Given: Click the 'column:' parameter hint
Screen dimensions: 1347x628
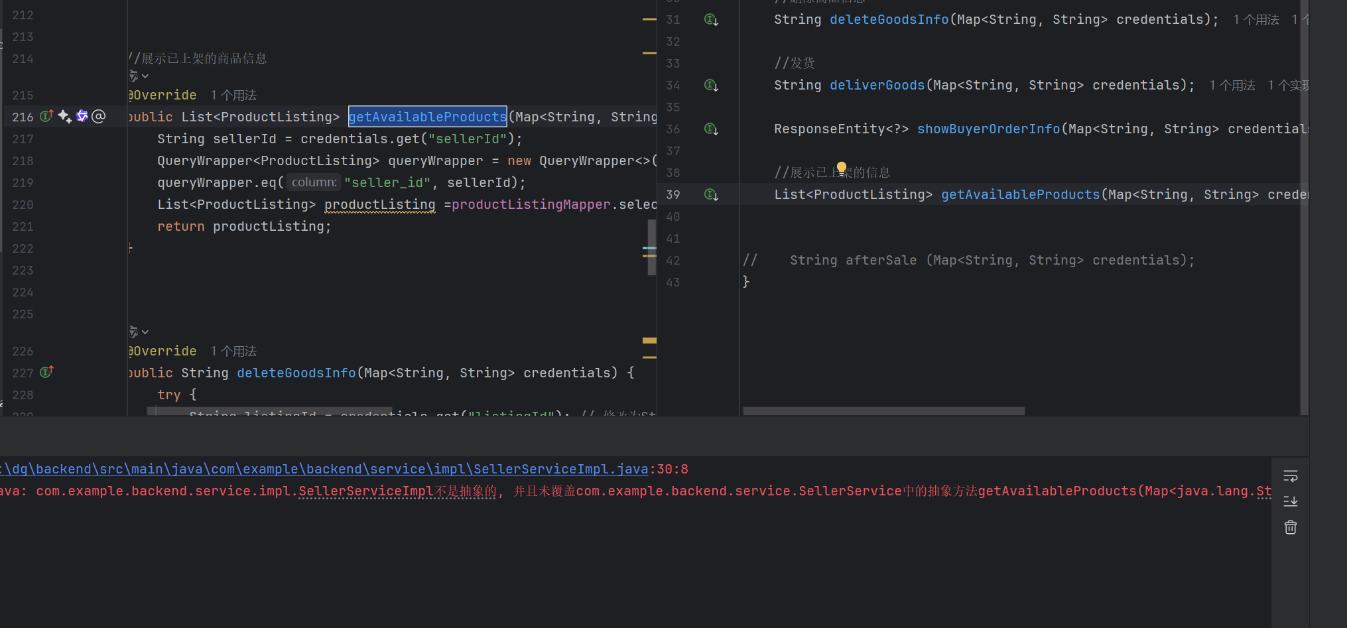Looking at the screenshot, I should [314, 182].
